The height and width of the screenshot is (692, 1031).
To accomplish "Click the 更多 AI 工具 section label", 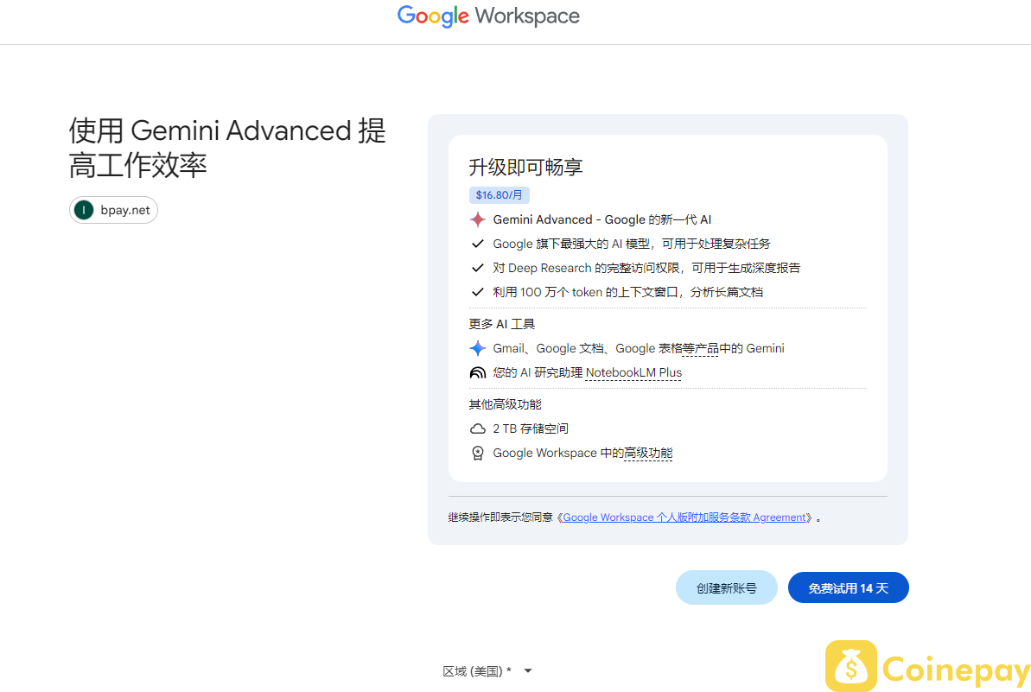I will tap(502, 324).
